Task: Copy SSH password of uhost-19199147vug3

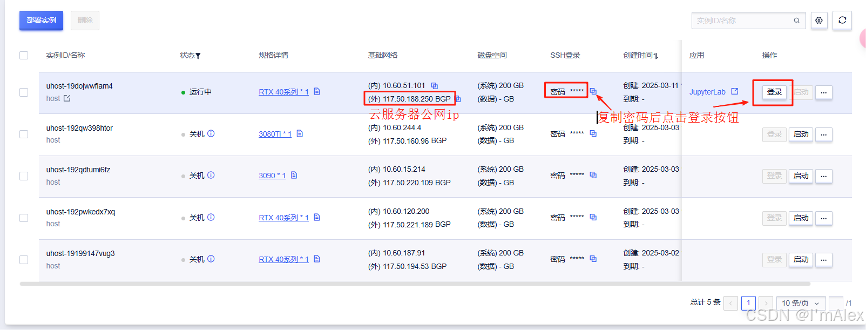Action: 593,259
